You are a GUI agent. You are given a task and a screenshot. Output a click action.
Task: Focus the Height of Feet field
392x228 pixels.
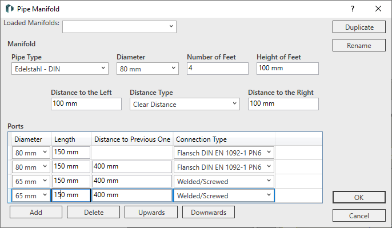(287, 69)
